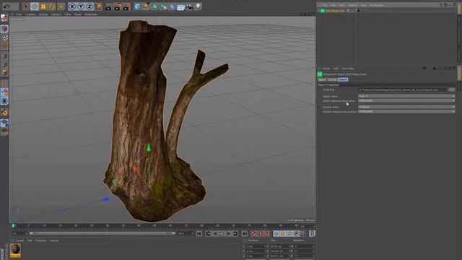Go to start of timeline

click(199, 233)
